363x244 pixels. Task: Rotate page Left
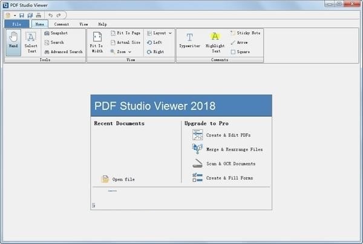coord(154,42)
